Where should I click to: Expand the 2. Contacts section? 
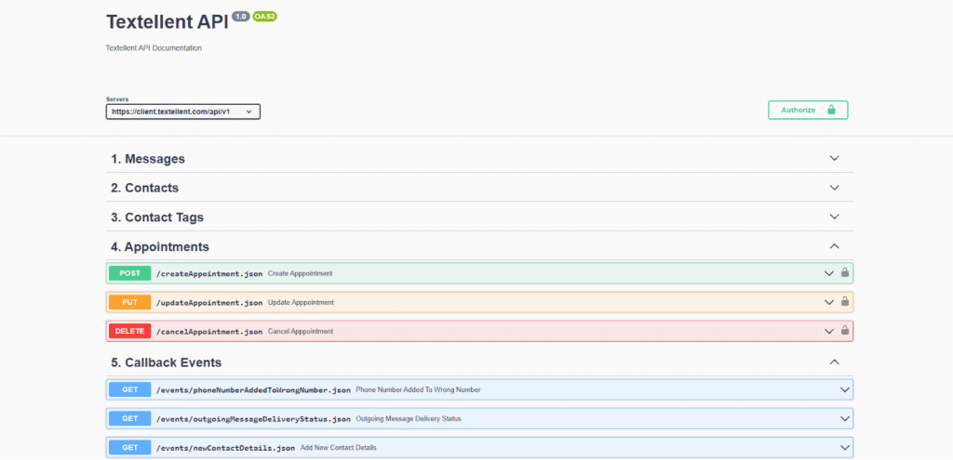pos(479,188)
